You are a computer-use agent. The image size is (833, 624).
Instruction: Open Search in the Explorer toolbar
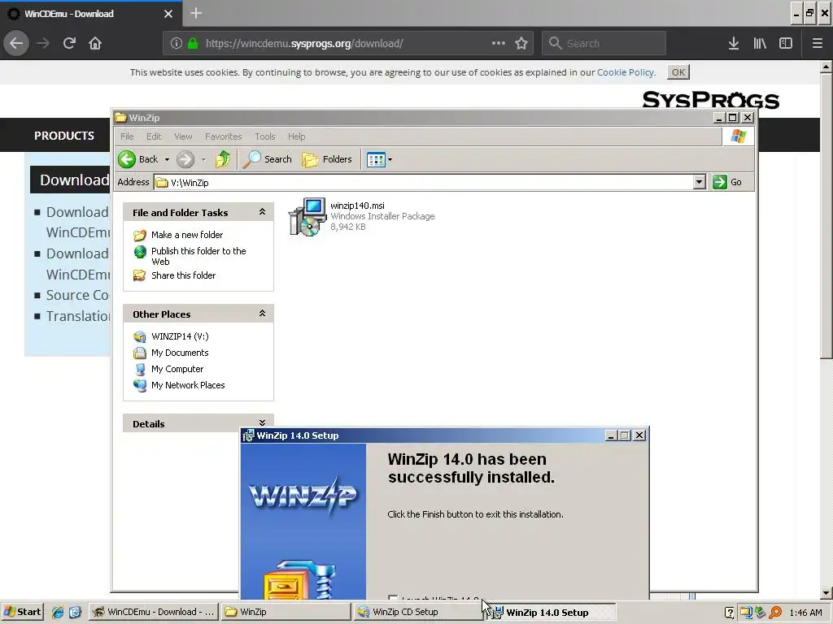(x=267, y=159)
